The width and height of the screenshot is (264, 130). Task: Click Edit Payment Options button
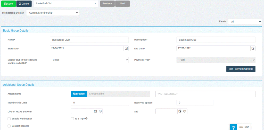click(x=241, y=69)
